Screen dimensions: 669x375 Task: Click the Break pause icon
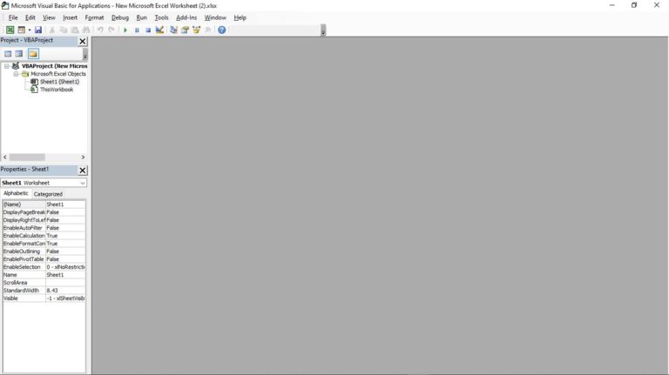(137, 30)
